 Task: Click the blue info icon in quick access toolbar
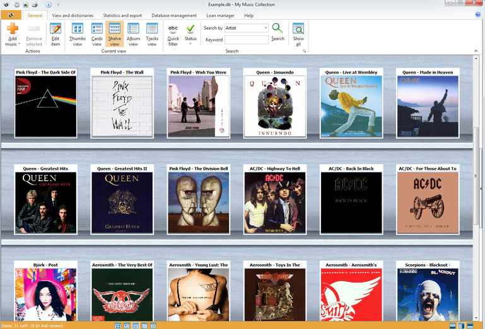coord(49,4)
